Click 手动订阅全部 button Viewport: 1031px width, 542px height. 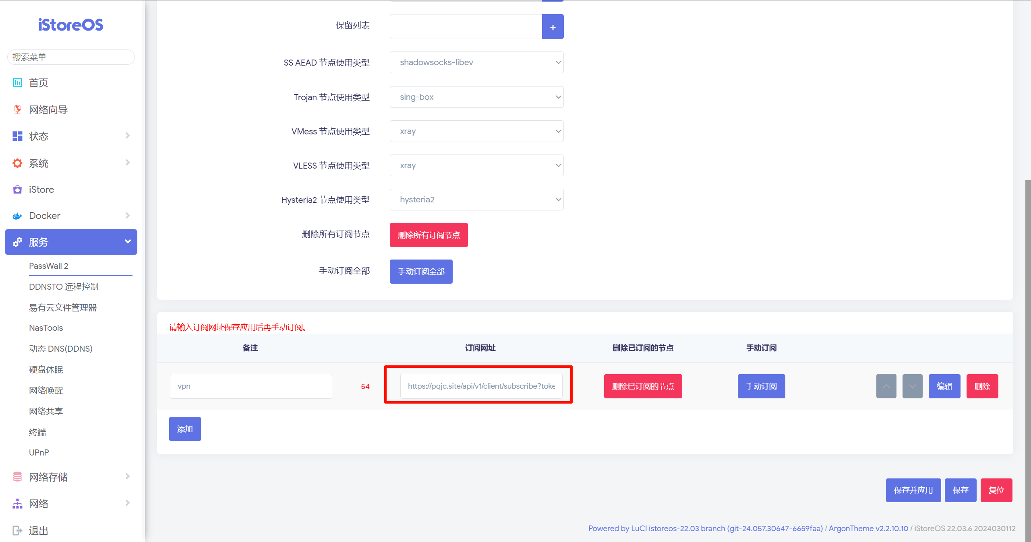click(x=421, y=272)
